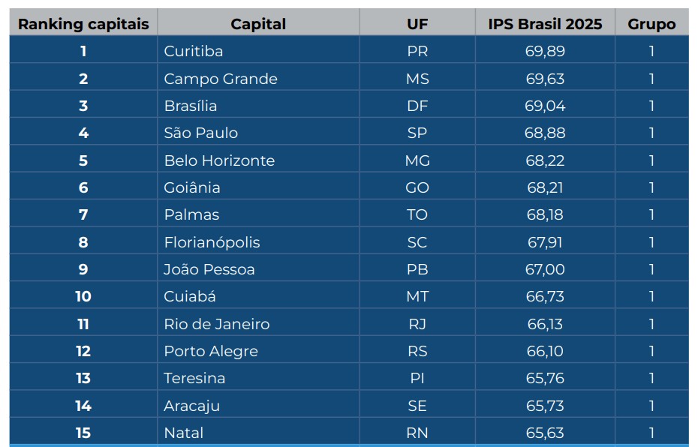Click the score 67,00 cell

(545, 269)
